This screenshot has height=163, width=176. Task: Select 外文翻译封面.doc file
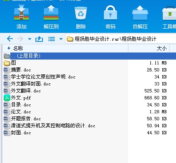[x=31, y=84]
